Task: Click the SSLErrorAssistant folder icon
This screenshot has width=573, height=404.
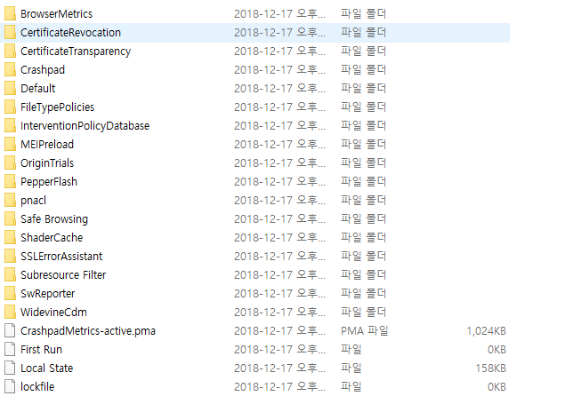Action: coord(10,256)
